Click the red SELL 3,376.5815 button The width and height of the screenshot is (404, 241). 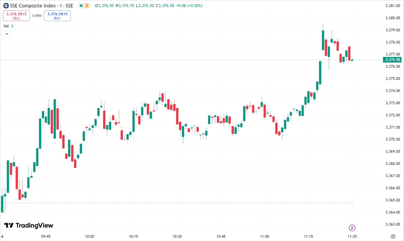16,16
